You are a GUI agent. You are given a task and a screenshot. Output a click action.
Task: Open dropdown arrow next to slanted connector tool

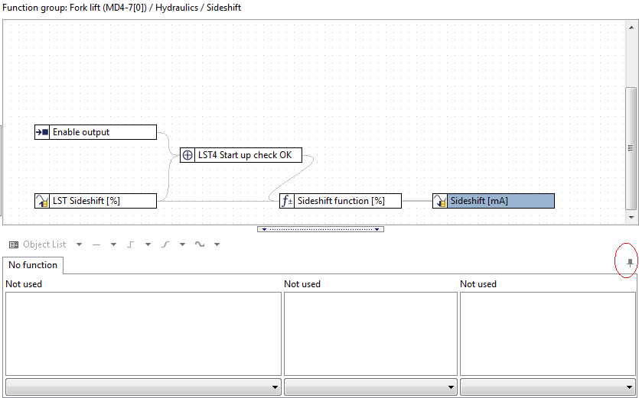pos(183,244)
